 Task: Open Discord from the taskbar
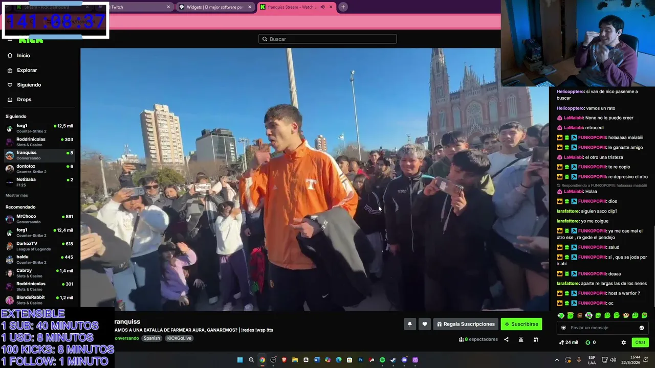point(404,360)
